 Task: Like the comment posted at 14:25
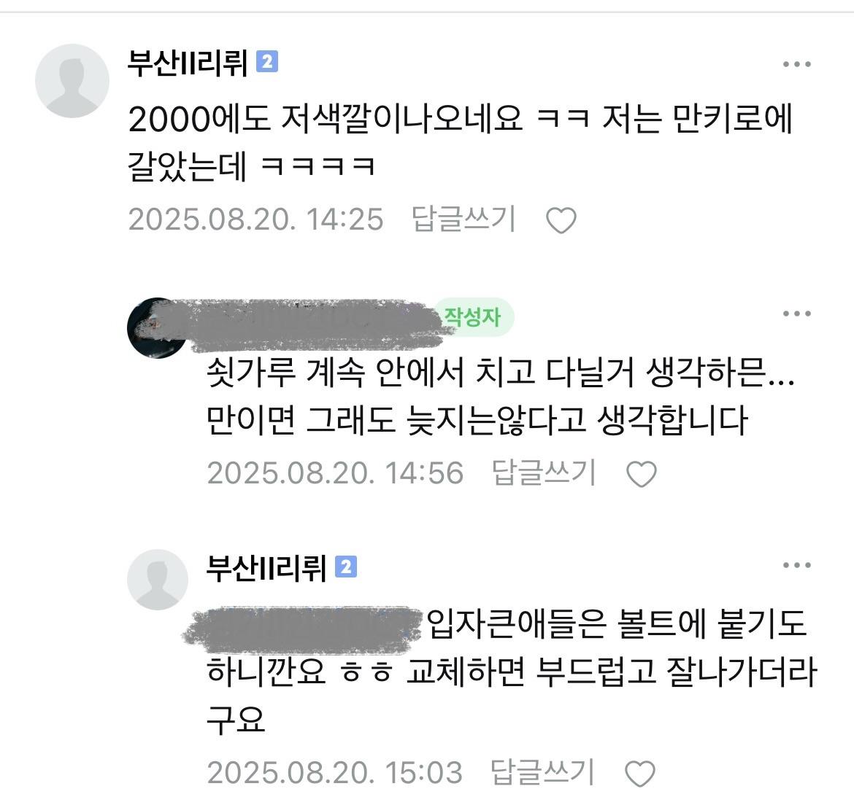pyautogui.click(x=561, y=220)
